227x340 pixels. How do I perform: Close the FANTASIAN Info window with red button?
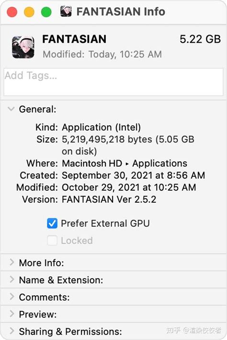tap(12, 12)
